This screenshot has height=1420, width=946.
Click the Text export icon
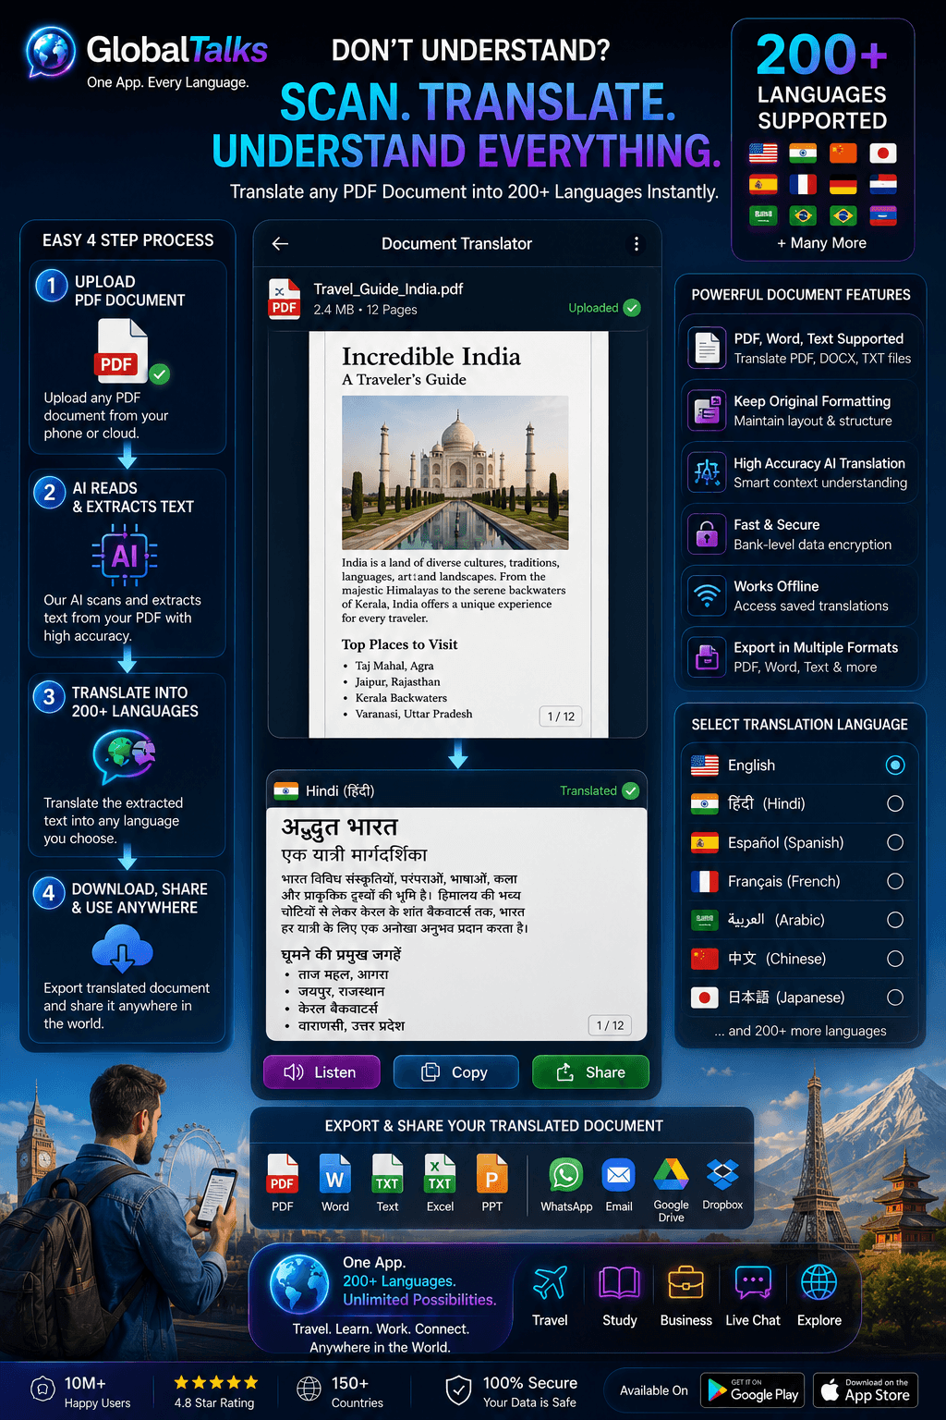pos(387,1174)
